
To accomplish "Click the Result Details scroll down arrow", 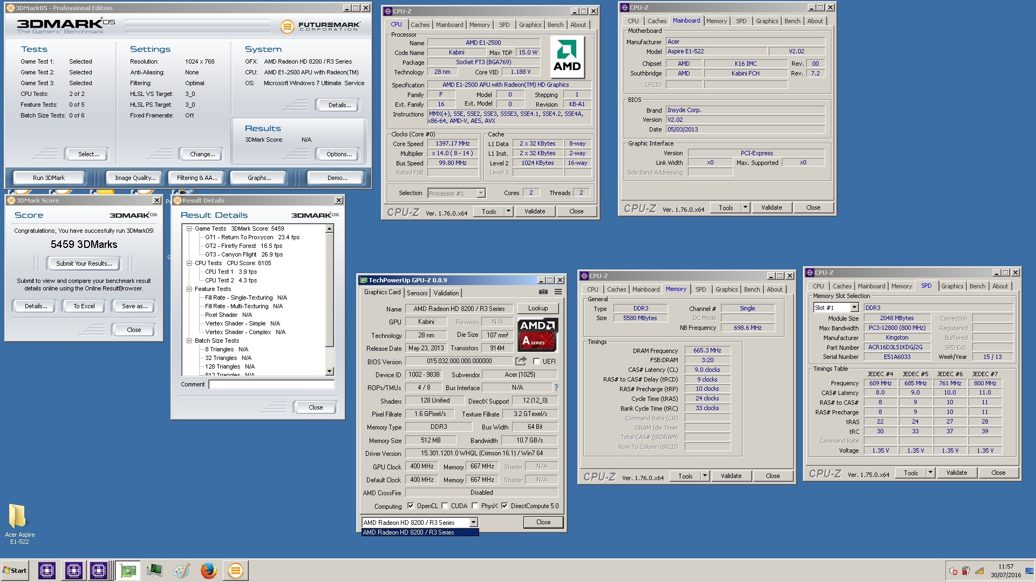I will pos(330,371).
